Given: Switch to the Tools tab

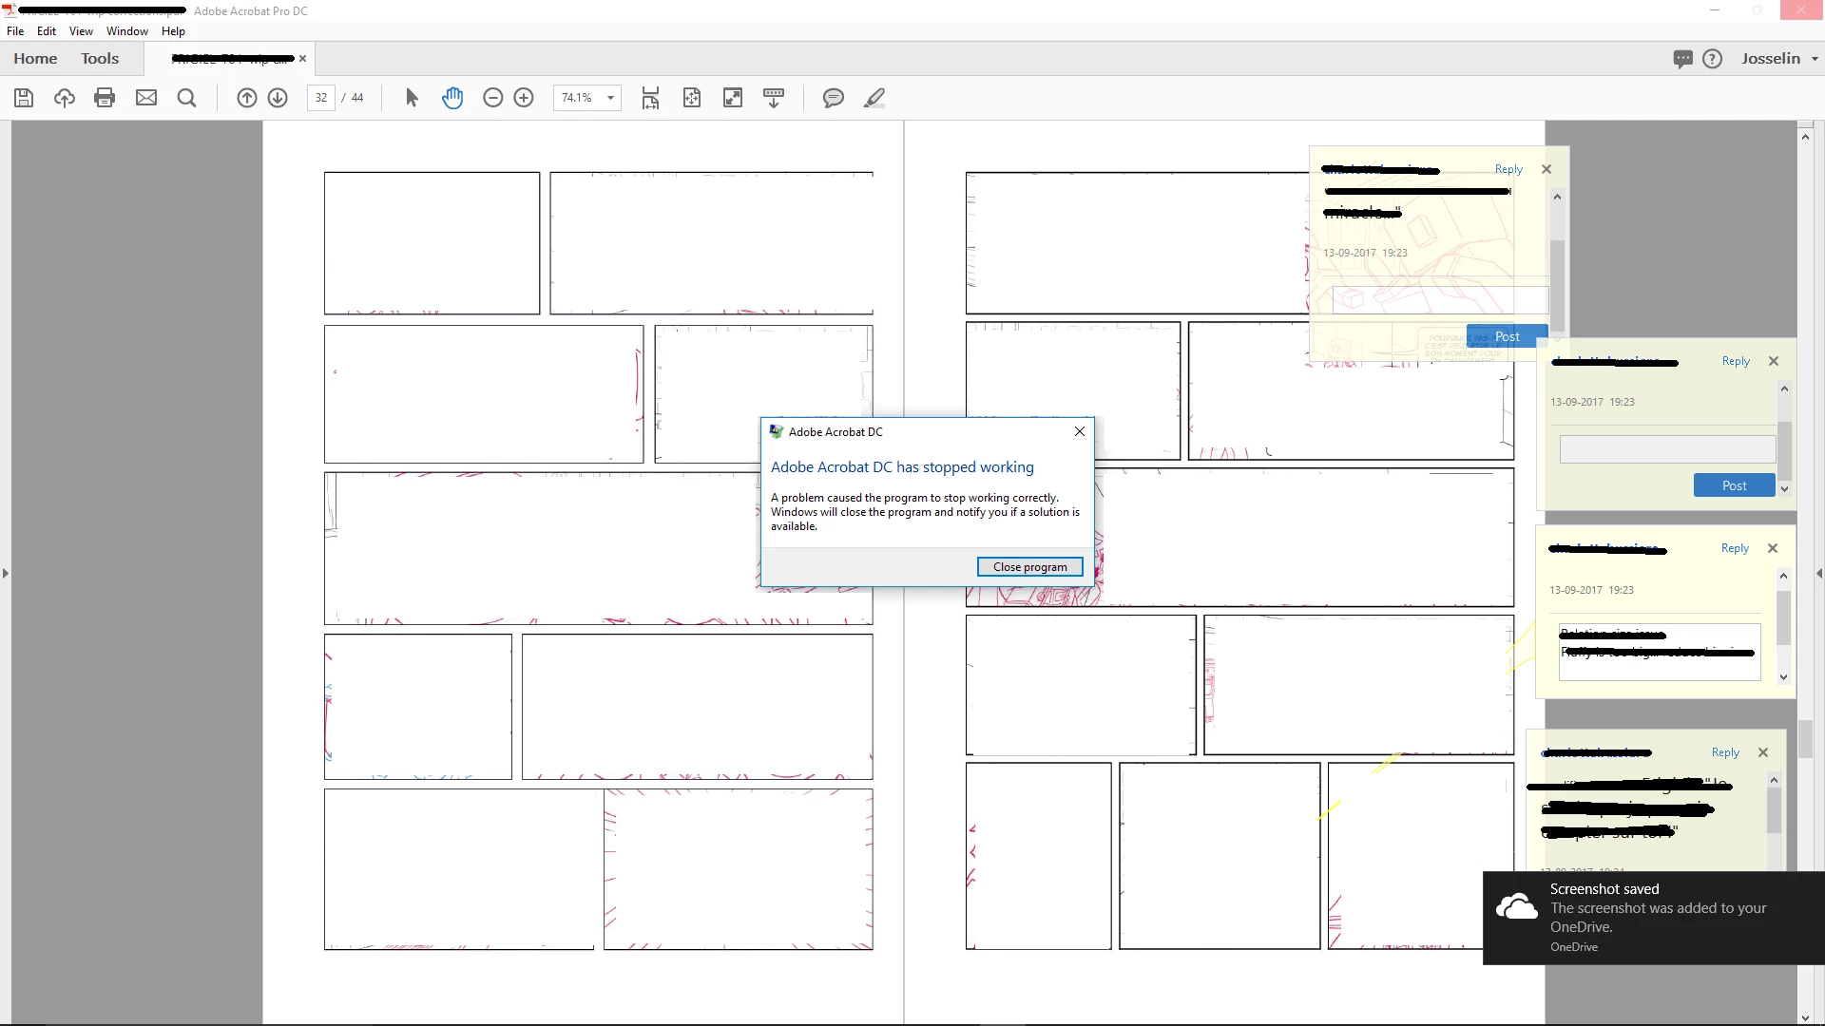Looking at the screenshot, I should click(x=100, y=59).
